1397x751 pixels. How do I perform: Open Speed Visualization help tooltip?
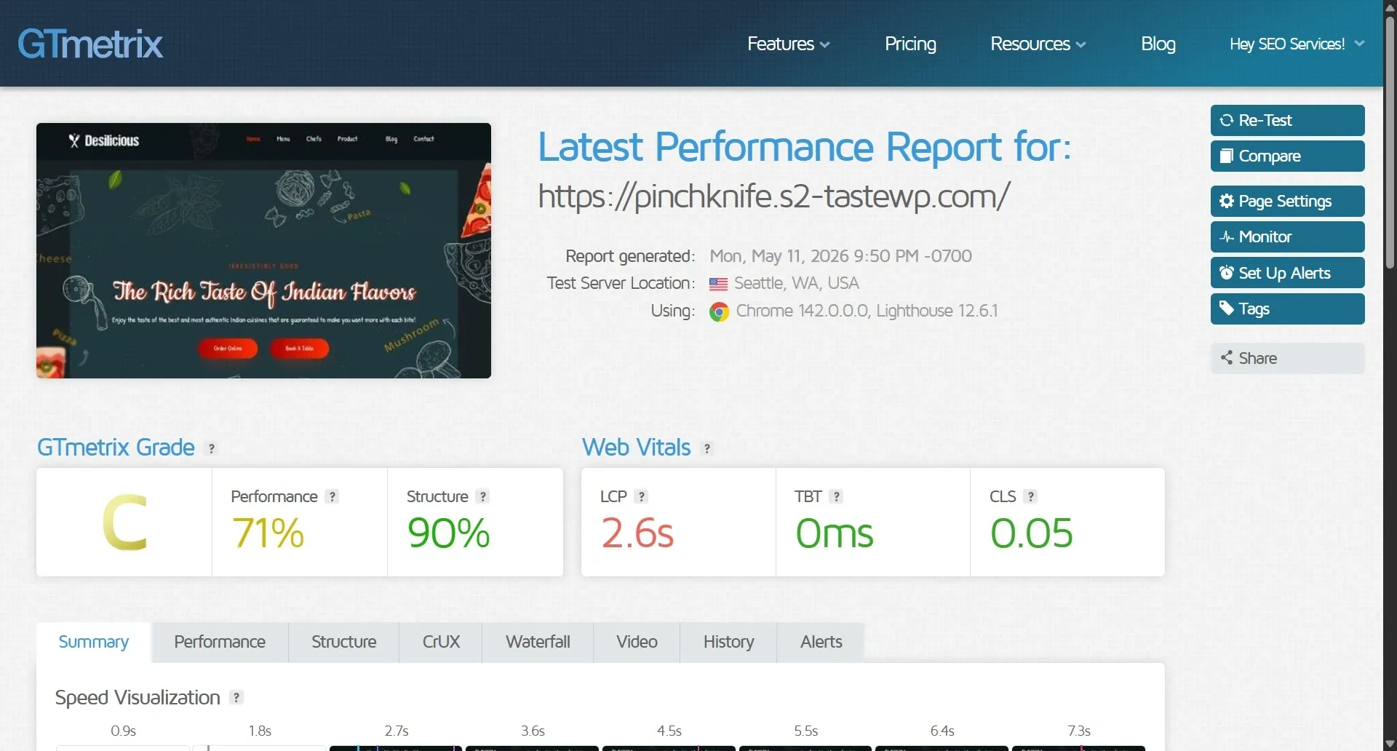coord(236,697)
